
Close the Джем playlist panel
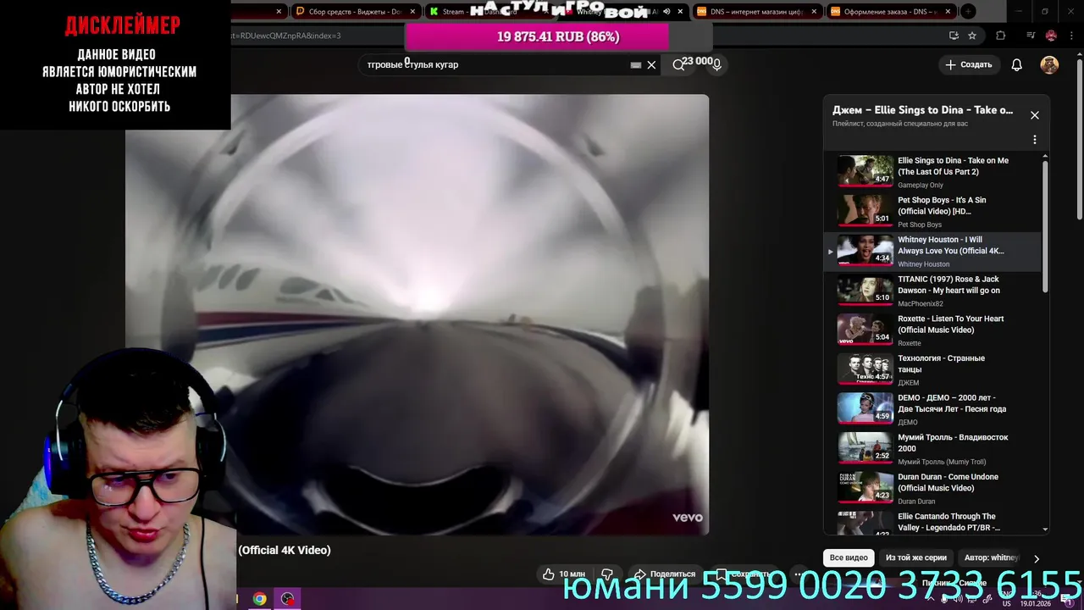tap(1034, 115)
